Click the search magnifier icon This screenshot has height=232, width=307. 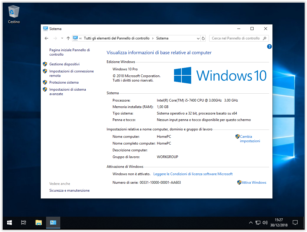click(265, 39)
